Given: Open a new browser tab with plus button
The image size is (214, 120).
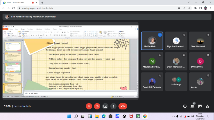Looking at the screenshot, I should coord(42,3).
